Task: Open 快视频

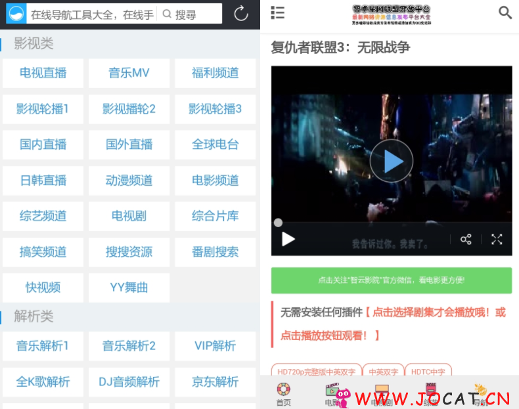Action: 43,288
